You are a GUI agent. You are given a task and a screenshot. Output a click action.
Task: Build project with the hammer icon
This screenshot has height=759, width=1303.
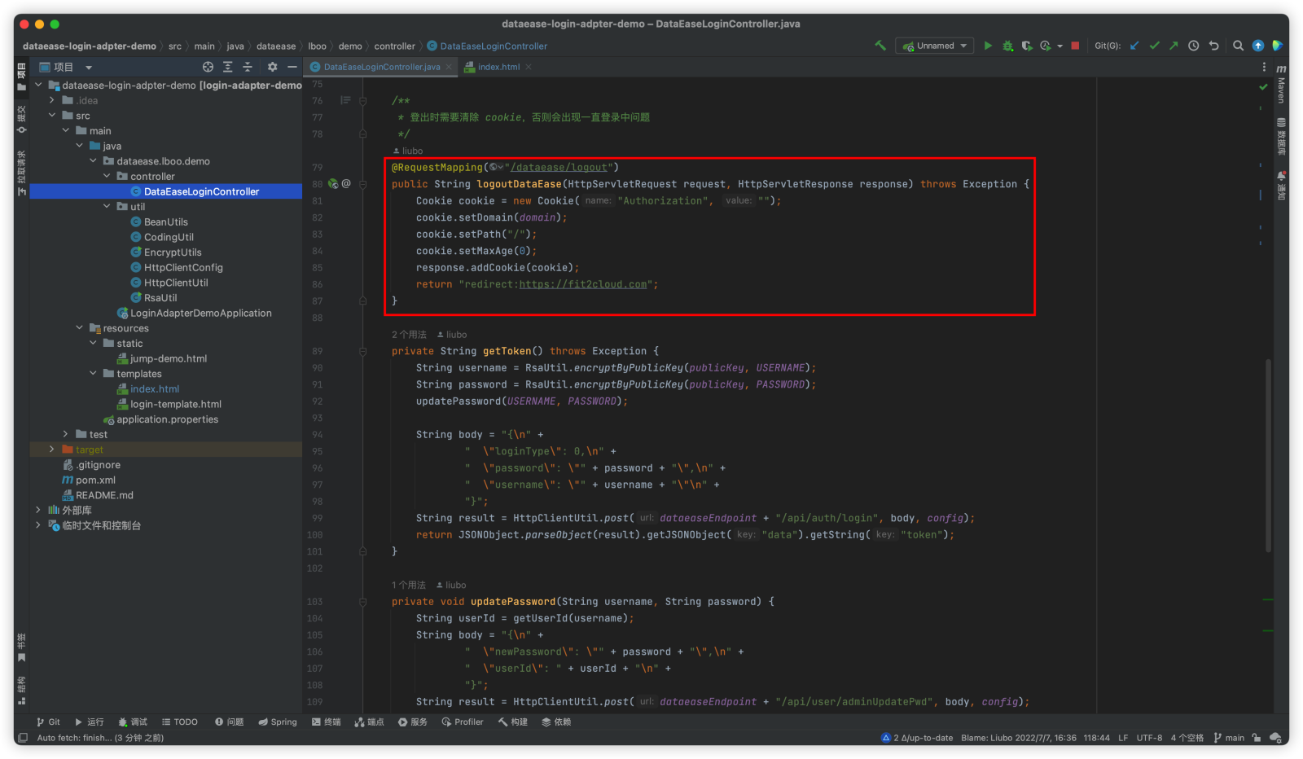pos(880,46)
